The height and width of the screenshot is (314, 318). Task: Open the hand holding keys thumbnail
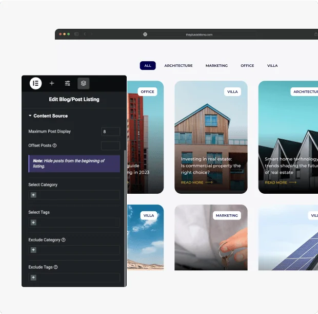coord(211,237)
